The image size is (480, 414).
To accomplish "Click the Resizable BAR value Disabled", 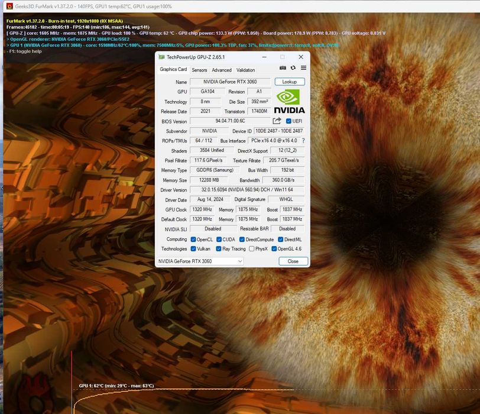I will point(287,229).
